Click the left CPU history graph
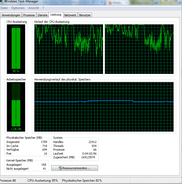 [x=69, y=49]
